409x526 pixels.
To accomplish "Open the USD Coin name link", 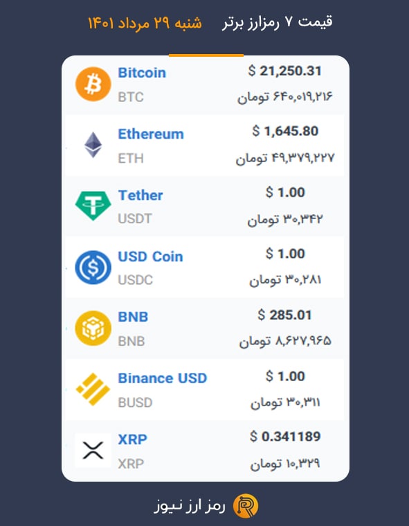I will tap(150, 256).
